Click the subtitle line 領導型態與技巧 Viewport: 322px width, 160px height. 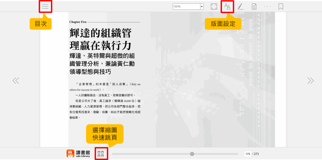(90, 72)
